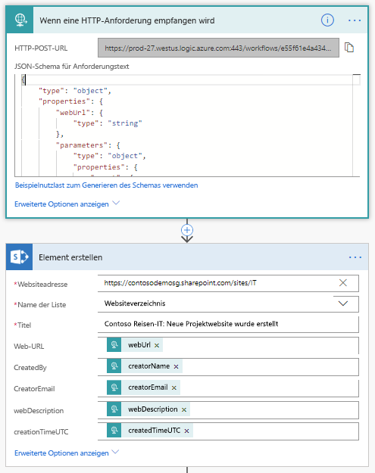Remove the webDescription token
The height and width of the screenshot is (473, 375).
184,409
